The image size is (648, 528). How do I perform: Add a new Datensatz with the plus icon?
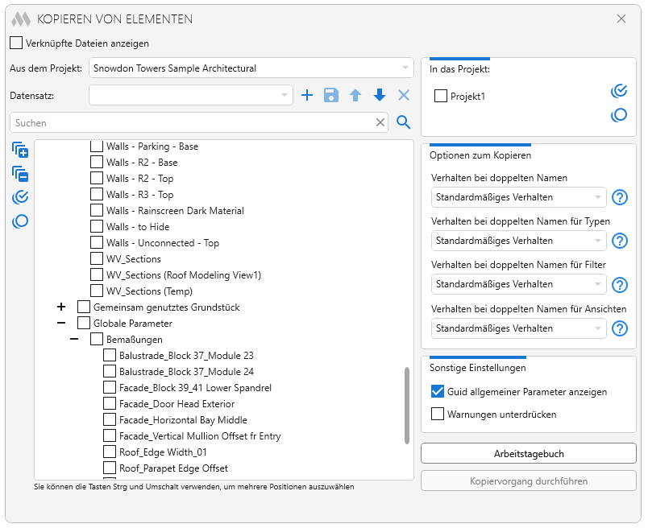click(307, 95)
